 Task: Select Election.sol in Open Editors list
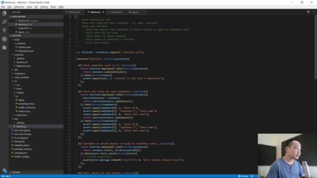coord(36,21)
